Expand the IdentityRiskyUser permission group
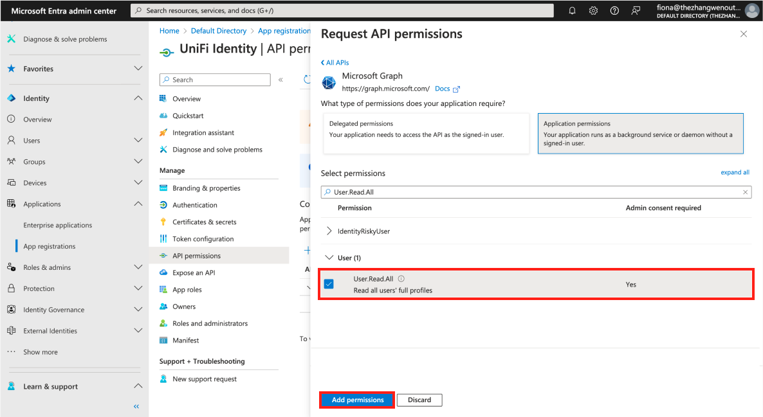 329,231
